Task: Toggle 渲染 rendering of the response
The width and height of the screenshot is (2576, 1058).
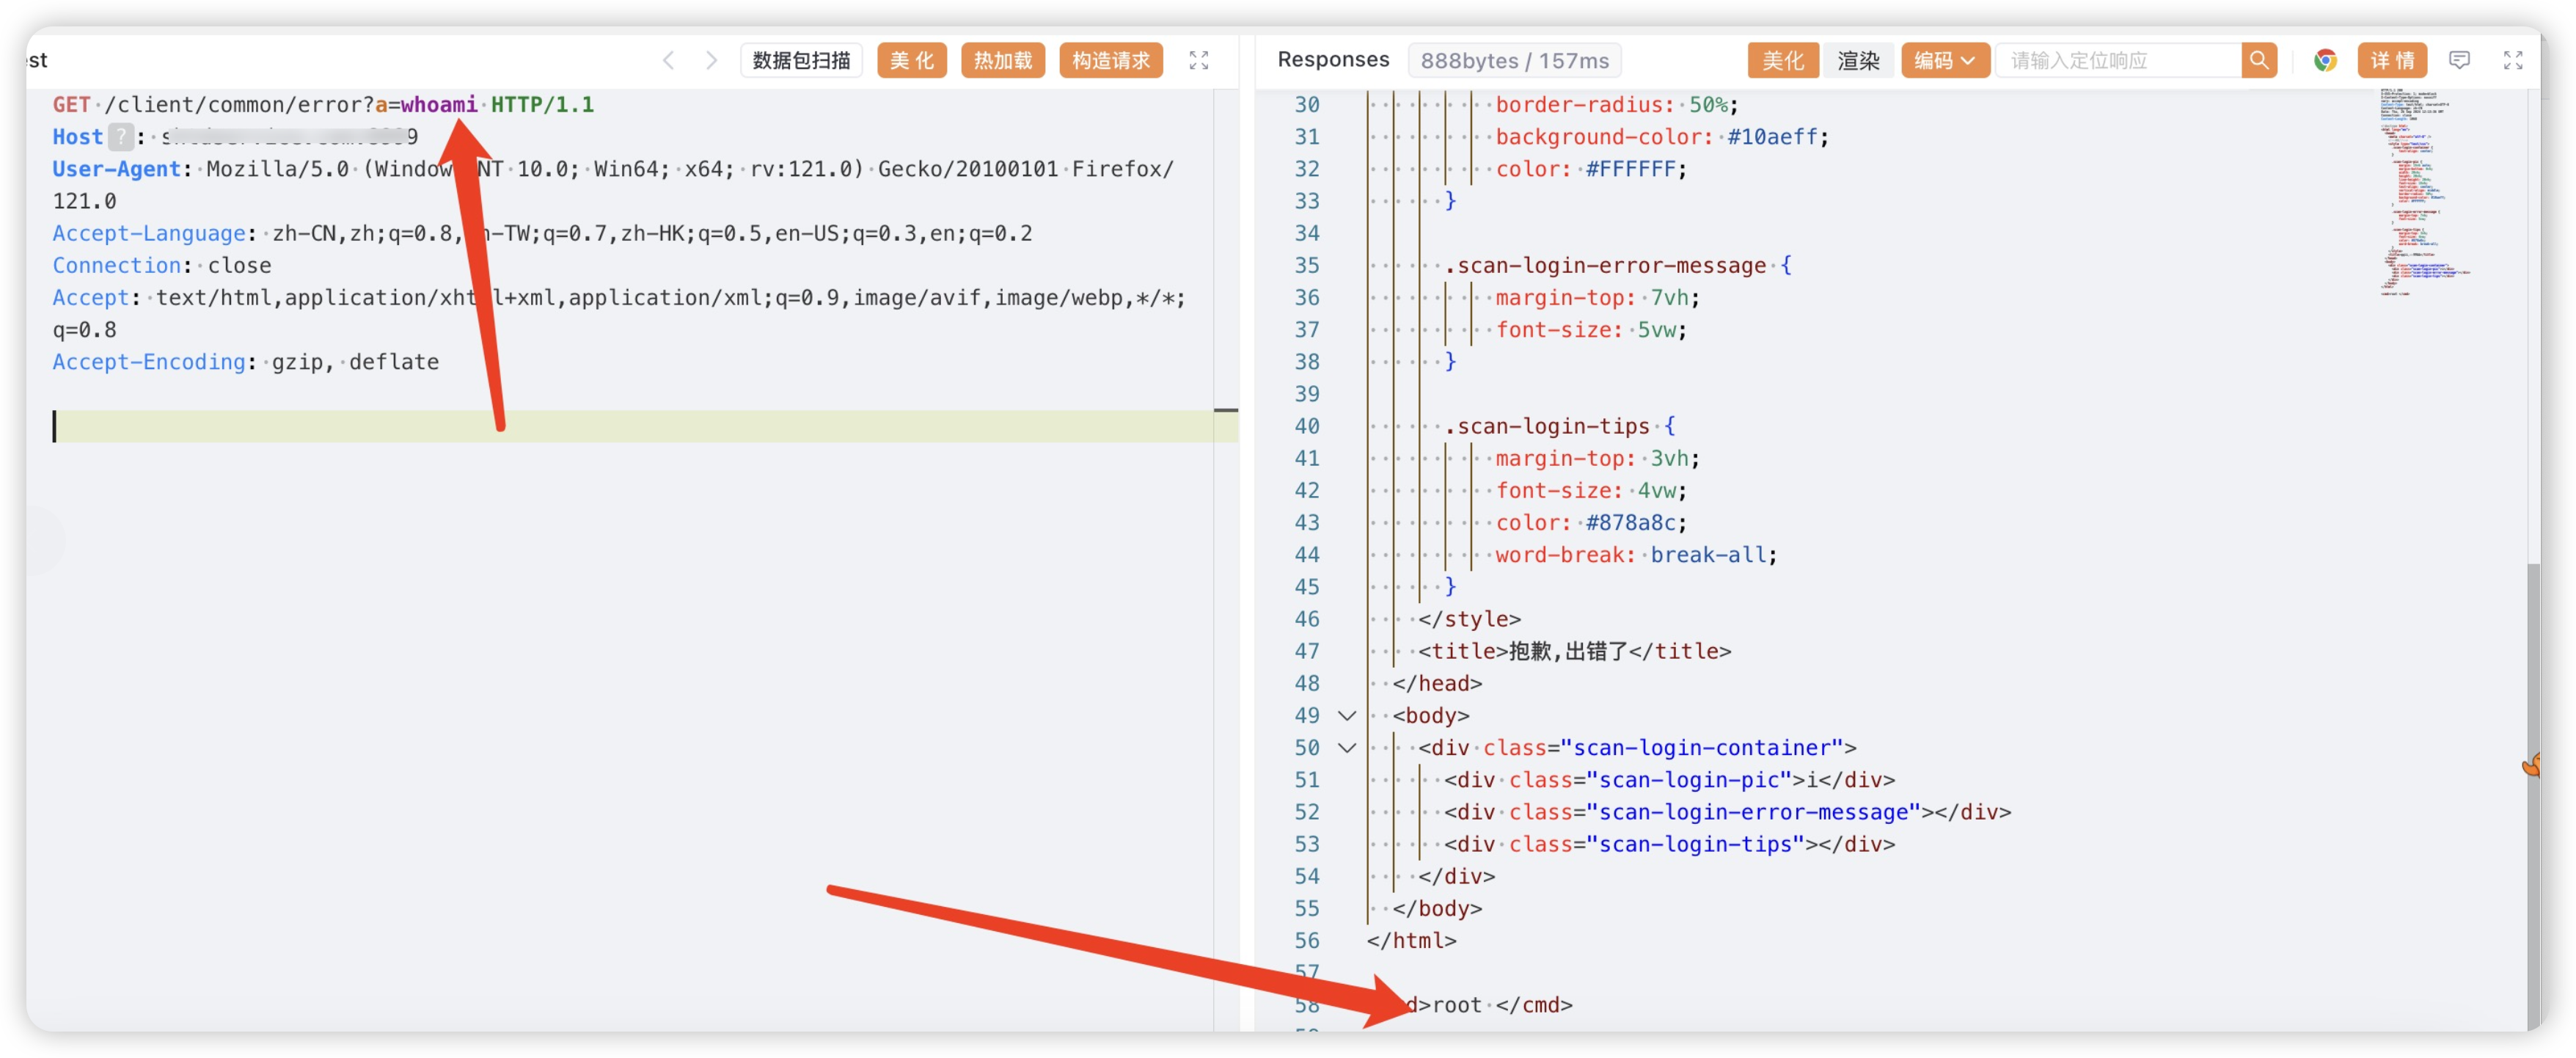Action: [1858, 60]
